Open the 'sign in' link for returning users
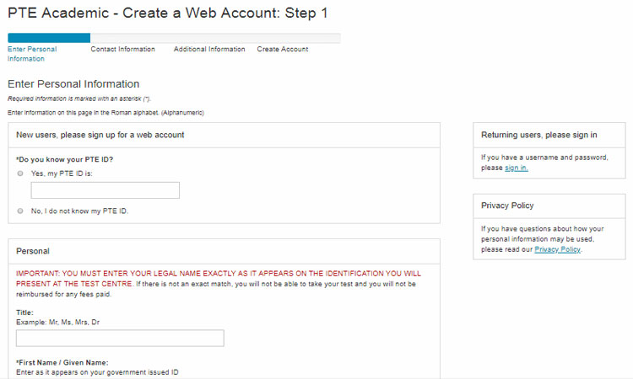633x379 pixels. click(517, 168)
